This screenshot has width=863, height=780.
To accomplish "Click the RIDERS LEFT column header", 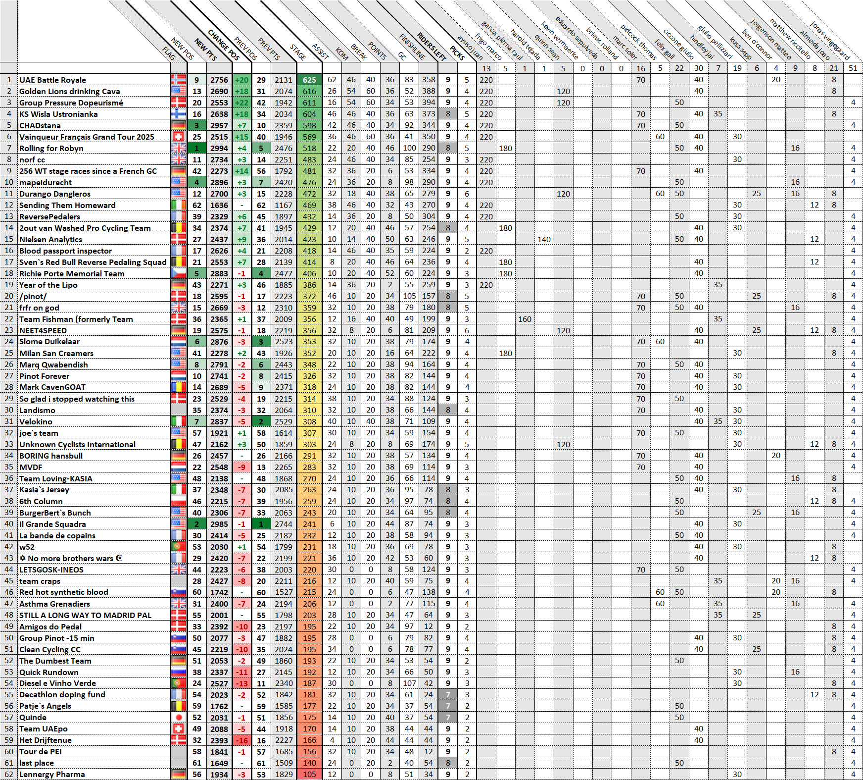I will click(431, 47).
